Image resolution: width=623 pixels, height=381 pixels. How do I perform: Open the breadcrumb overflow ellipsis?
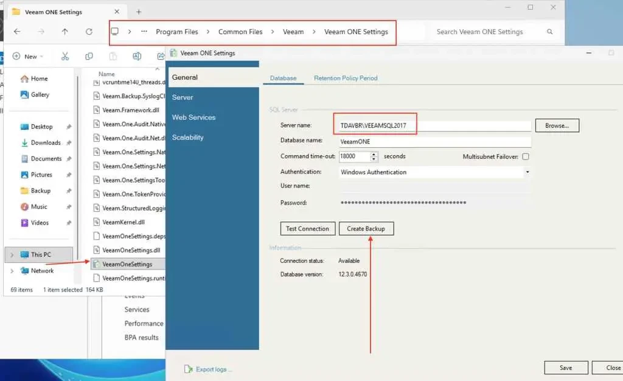(144, 32)
